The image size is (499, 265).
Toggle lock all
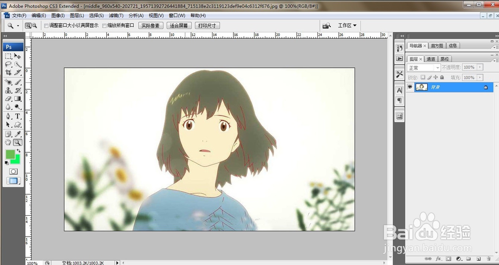pyautogui.click(x=442, y=77)
